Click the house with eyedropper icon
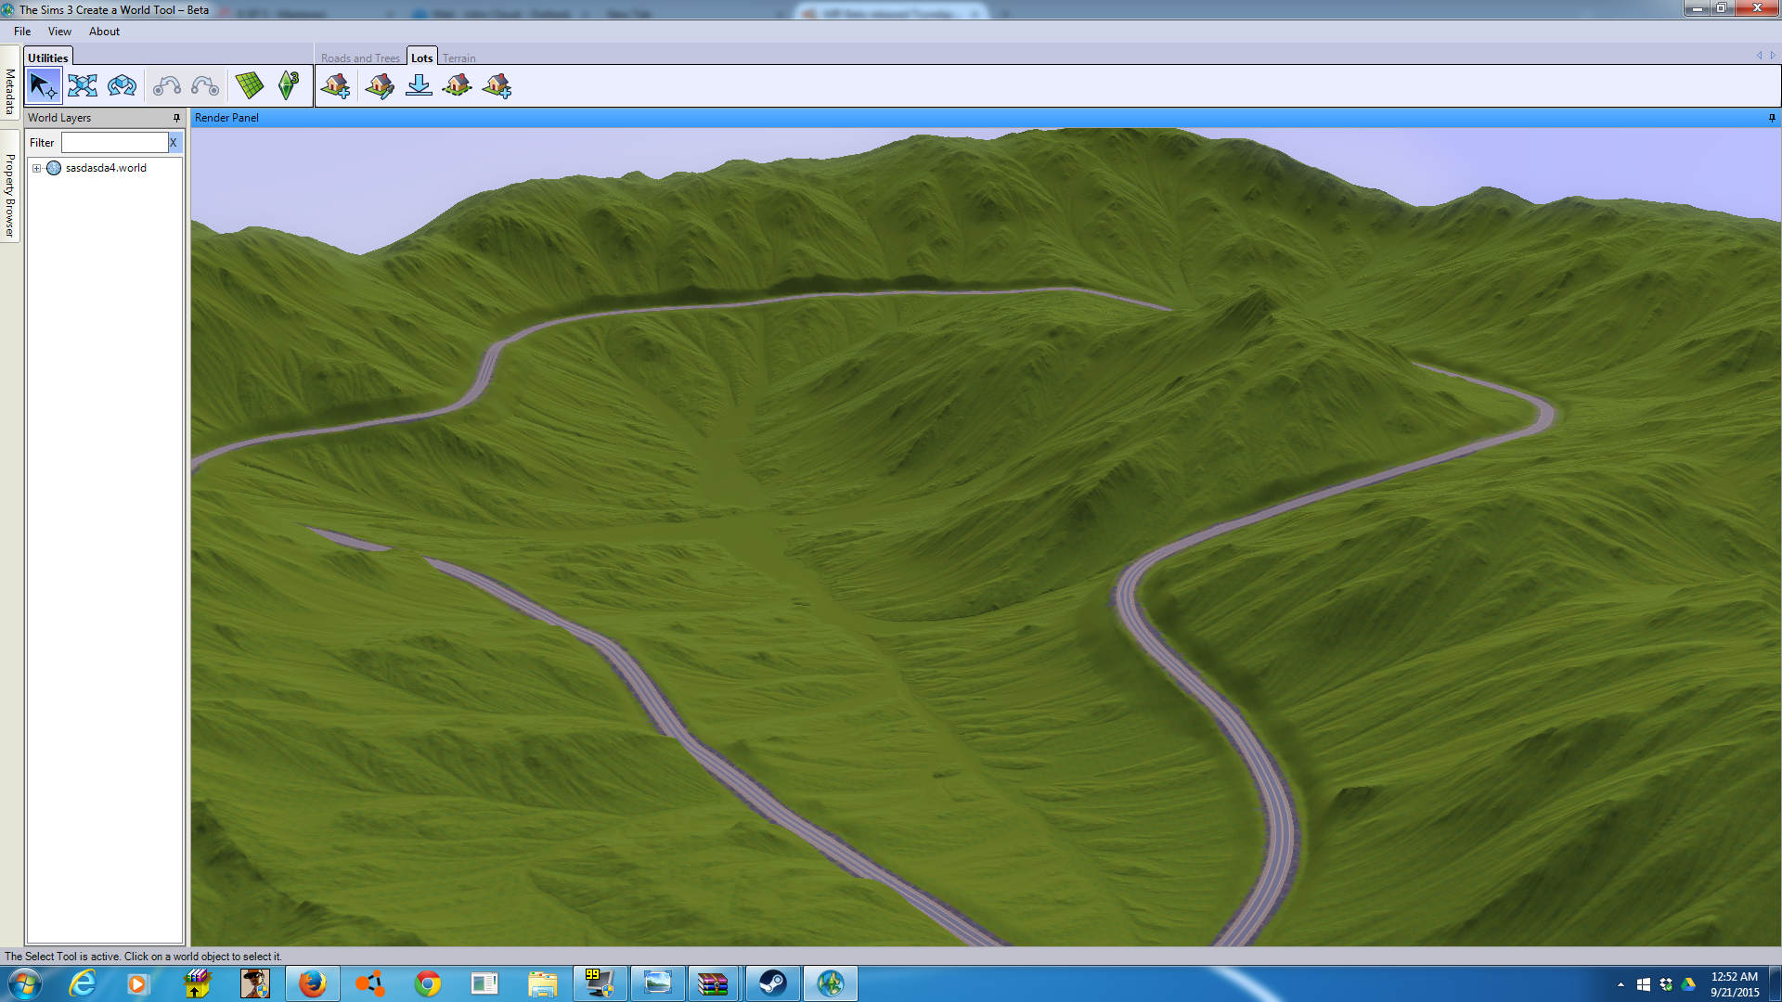 tap(380, 86)
